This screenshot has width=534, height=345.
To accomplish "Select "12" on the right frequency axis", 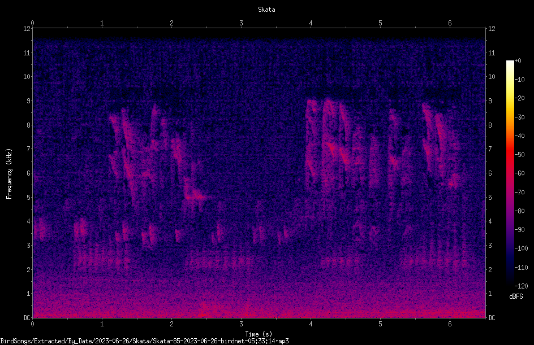I will [492, 29].
